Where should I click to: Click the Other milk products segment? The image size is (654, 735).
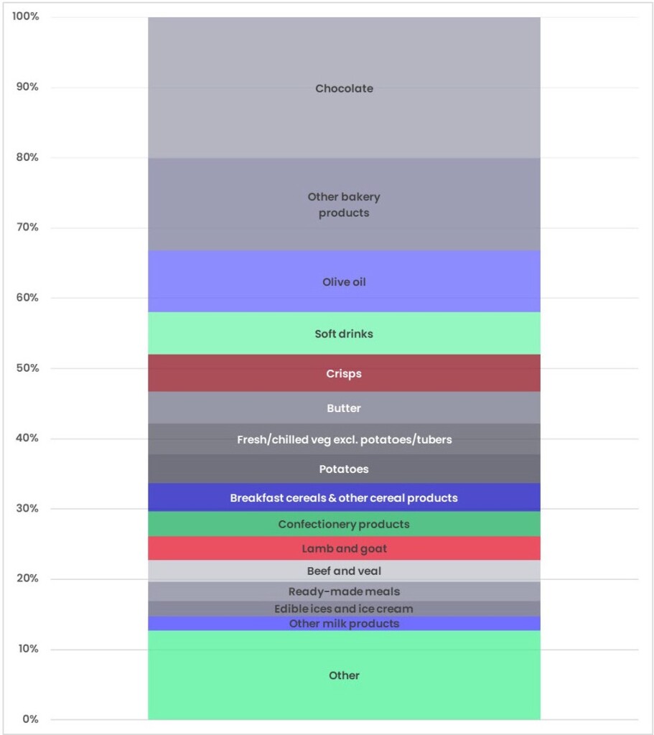(x=344, y=623)
